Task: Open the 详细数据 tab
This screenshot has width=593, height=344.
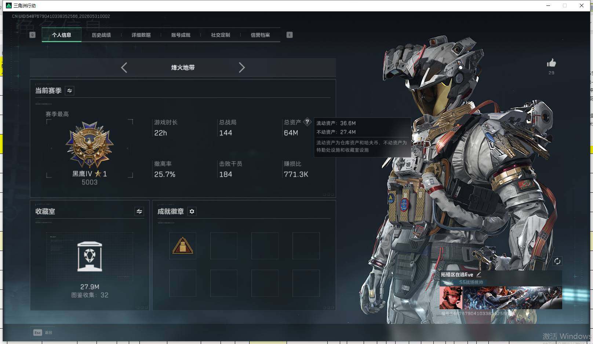Action: 141,35
